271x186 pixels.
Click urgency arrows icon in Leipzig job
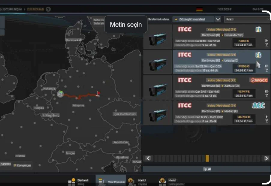pyautogui.click(x=266, y=66)
